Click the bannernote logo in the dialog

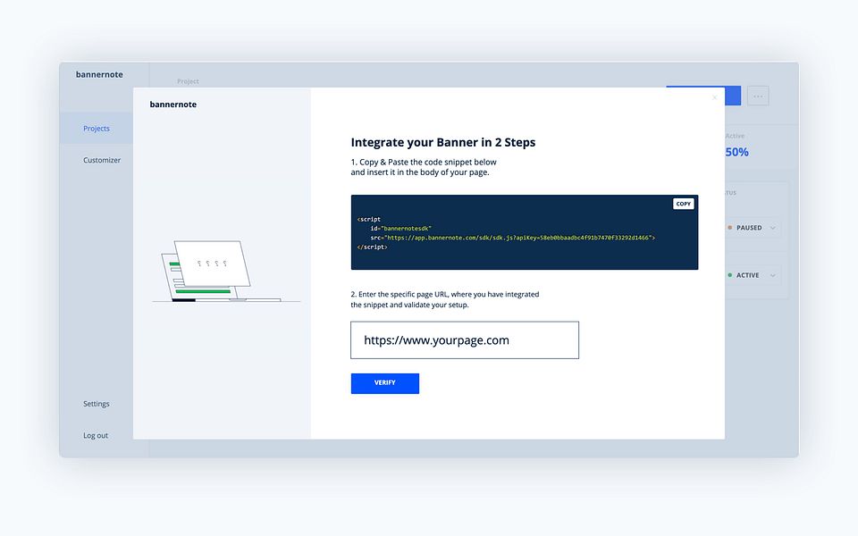pyautogui.click(x=172, y=105)
